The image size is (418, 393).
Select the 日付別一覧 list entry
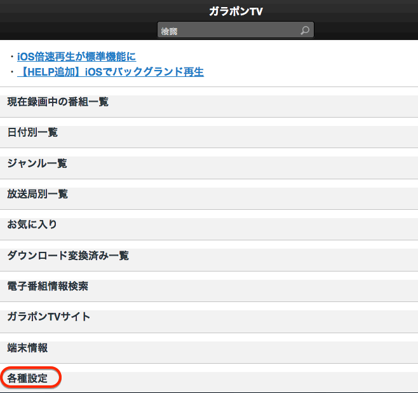point(32,132)
